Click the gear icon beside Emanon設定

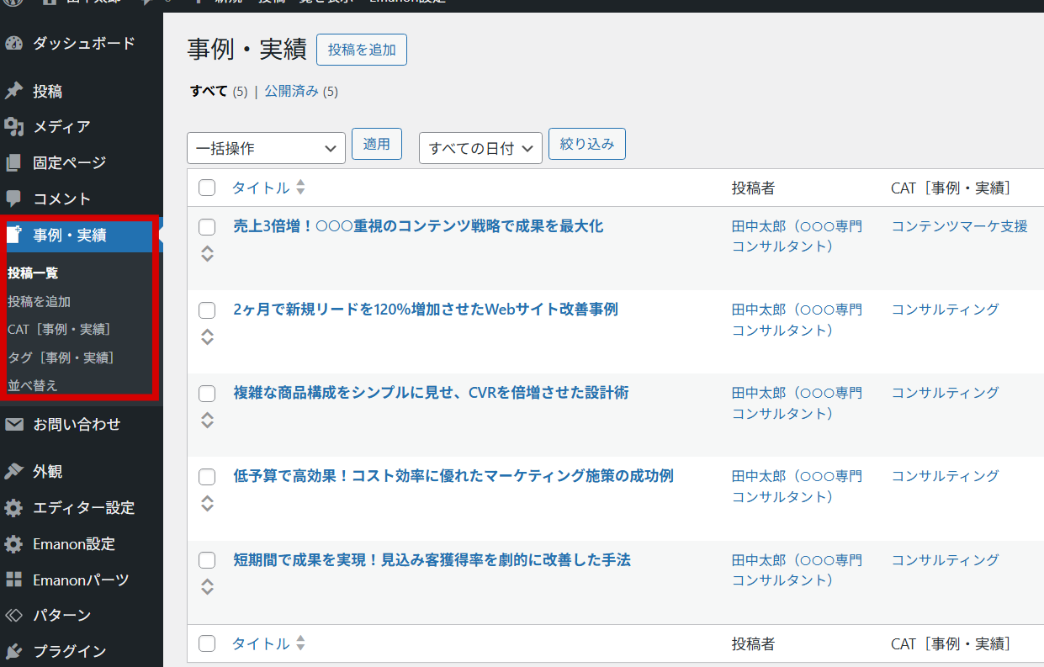13,544
